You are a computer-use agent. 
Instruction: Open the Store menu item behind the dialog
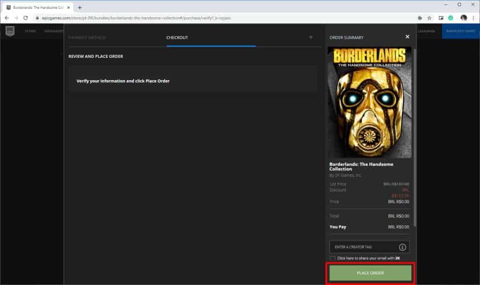[30, 31]
